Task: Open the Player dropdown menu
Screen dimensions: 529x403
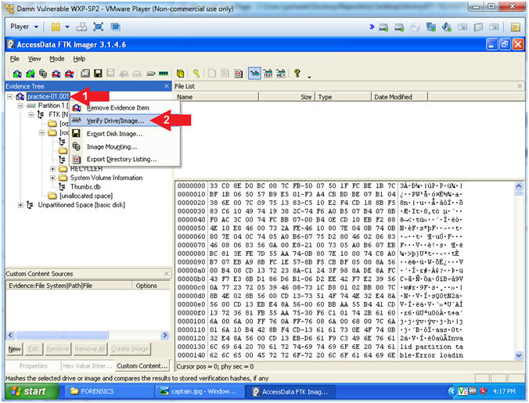Action: pyautogui.click(x=24, y=27)
